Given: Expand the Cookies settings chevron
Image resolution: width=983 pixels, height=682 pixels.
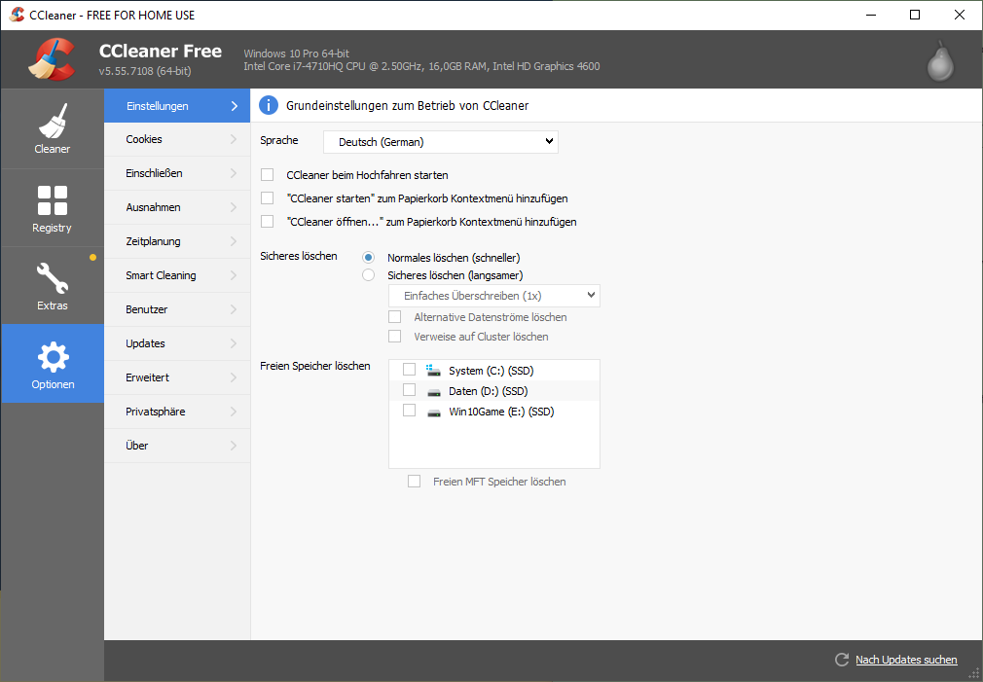Looking at the screenshot, I should click(234, 139).
